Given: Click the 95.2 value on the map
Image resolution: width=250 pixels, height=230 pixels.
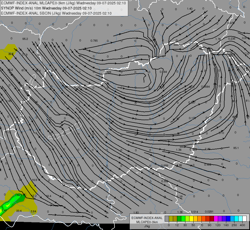Looking at the screenshot, I should pyautogui.click(x=25, y=39).
